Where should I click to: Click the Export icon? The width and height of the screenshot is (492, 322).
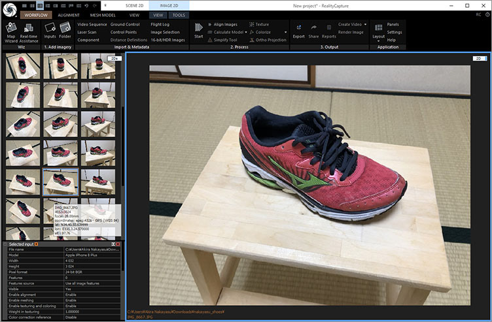tap(299, 31)
